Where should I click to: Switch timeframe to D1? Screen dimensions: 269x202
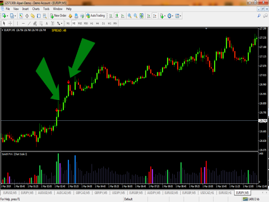pyautogui.click(x=103, y=24)
